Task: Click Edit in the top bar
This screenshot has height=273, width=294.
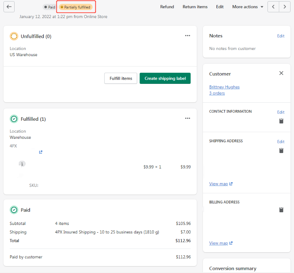Action: (220, 7)
